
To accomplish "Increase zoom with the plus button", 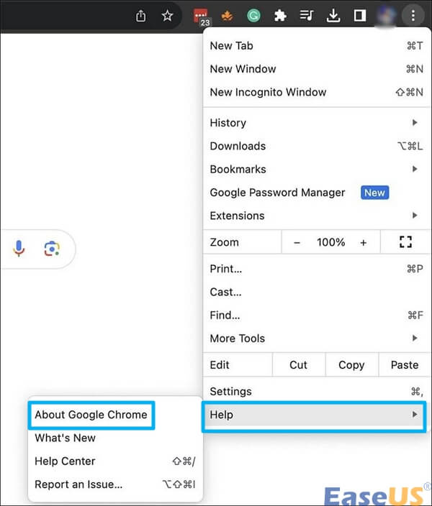I will tap(364, 243).
